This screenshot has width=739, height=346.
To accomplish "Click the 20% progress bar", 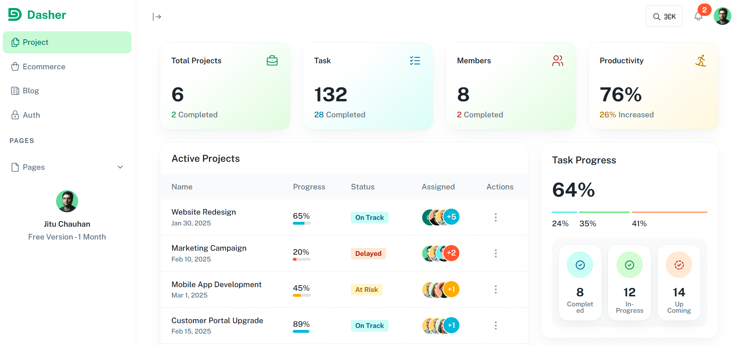I will (302, 259).
